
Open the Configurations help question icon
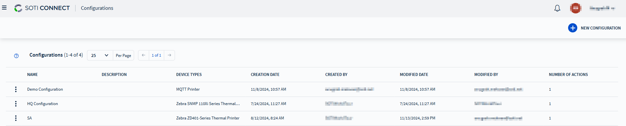(16, 56)
